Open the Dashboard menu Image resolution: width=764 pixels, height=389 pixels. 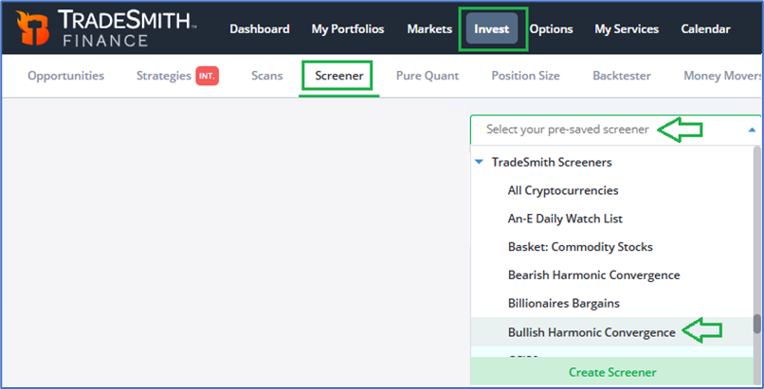point(260,29)
